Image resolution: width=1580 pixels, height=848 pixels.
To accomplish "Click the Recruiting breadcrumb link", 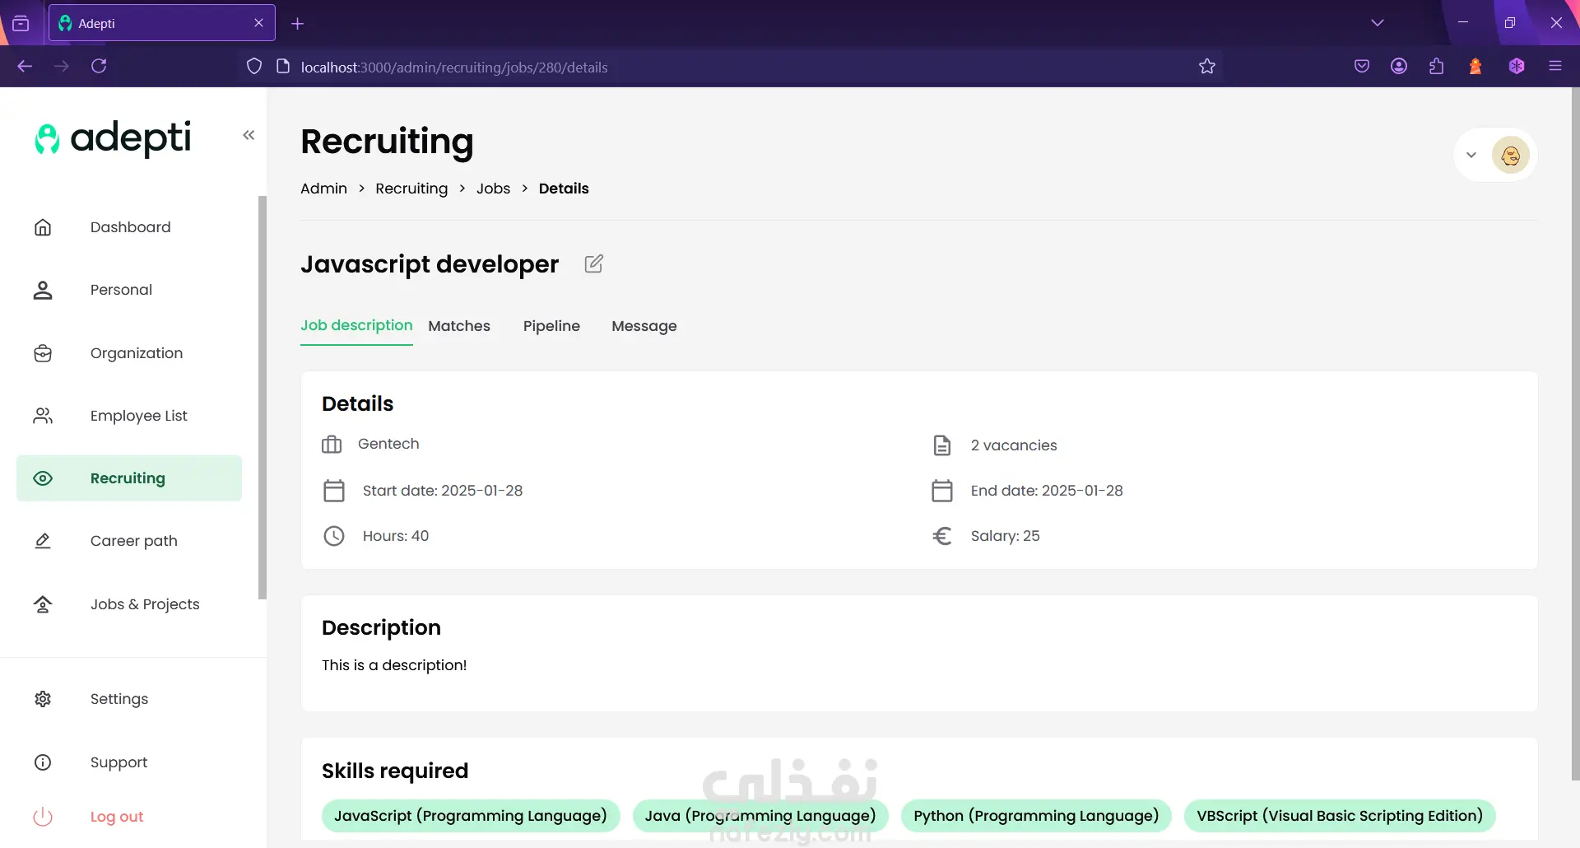I will tap(411, 189).
